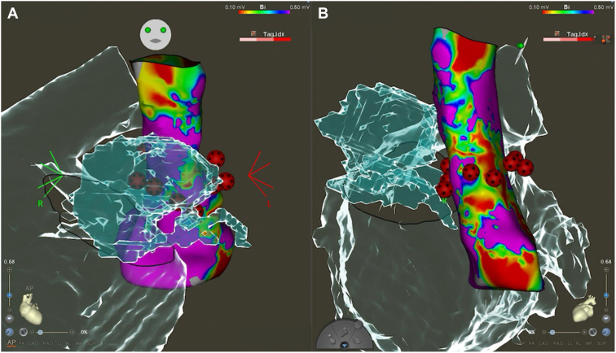616x353 pixels.
Task: Switch panel B to the INF view
Action: [588, 343]
